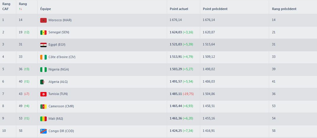This screenshot has height=138, width=317.
Task: Click the Nigeria flag icon
Action: click(x=43, y=70)
